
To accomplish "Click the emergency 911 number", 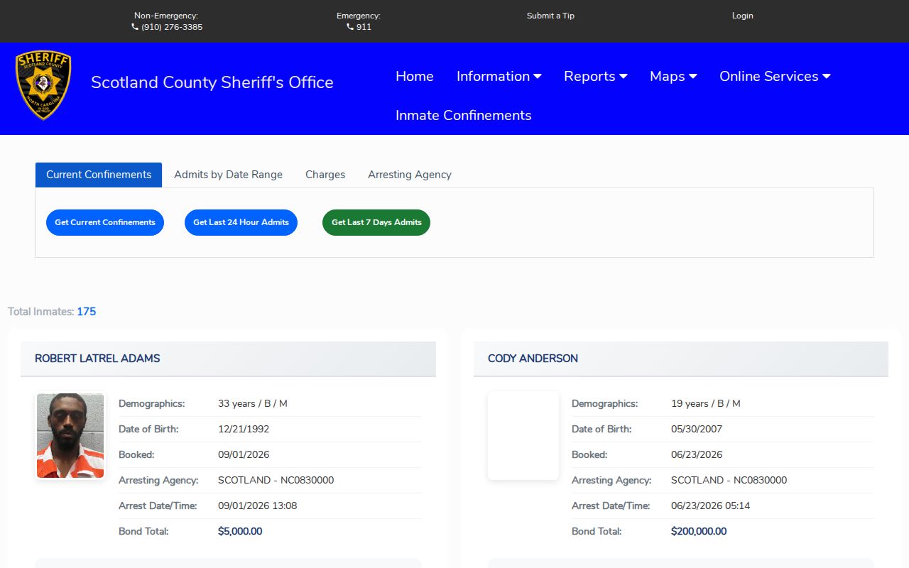I will click(364, 27).
